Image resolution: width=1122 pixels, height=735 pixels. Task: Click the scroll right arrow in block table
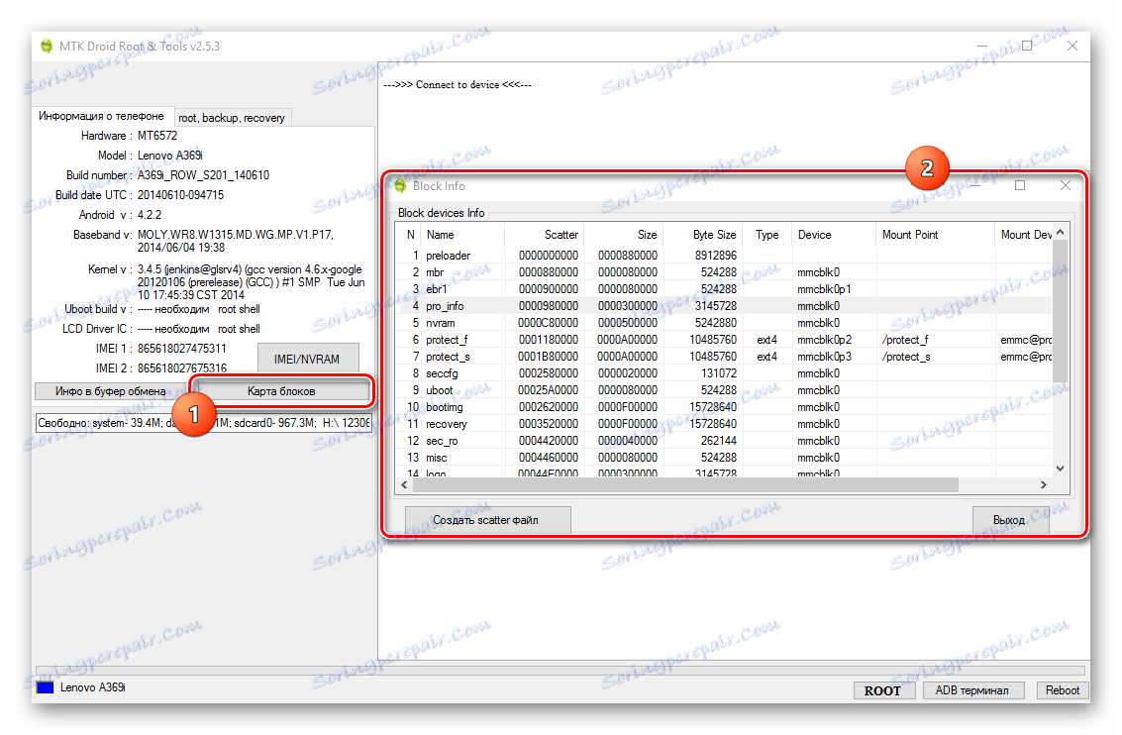tap(1044, 484)
